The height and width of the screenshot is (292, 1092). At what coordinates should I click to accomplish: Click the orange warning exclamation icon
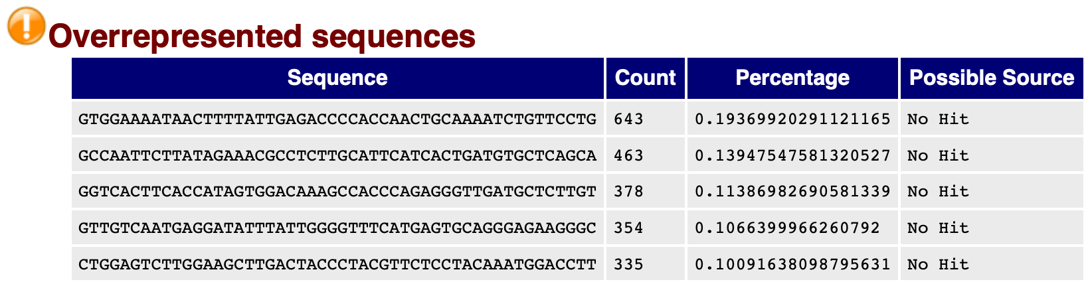click(x=26, y=27)
